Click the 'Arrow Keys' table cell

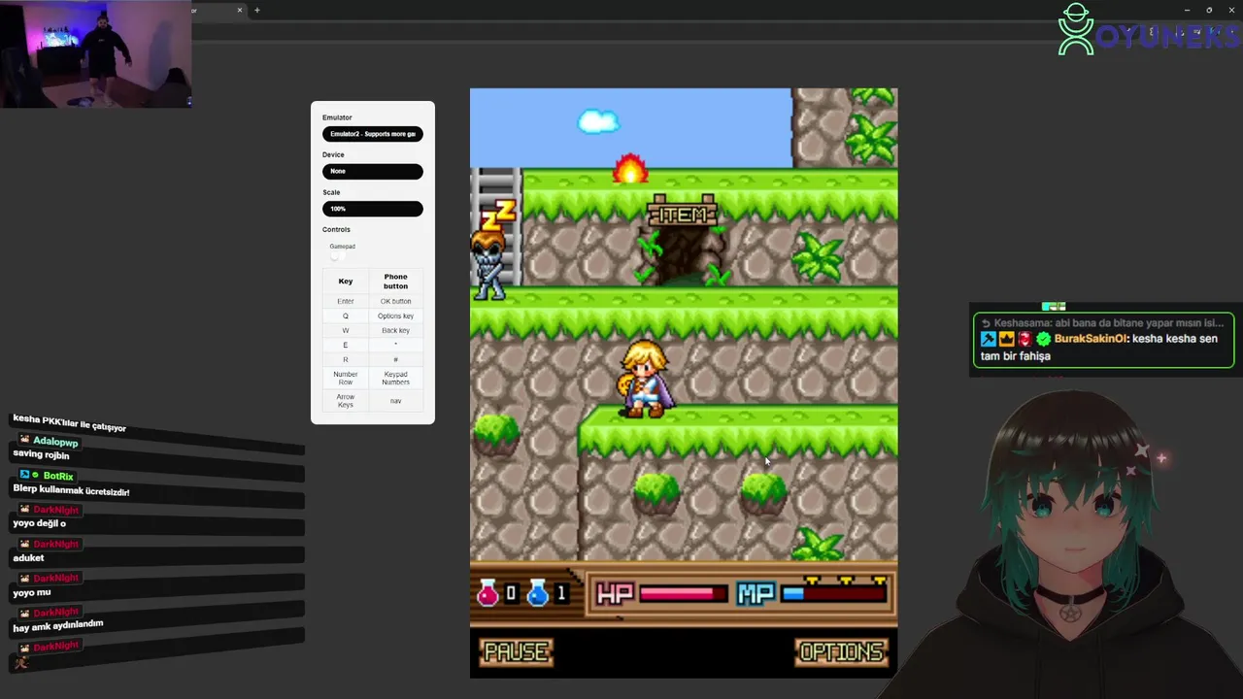346,401
